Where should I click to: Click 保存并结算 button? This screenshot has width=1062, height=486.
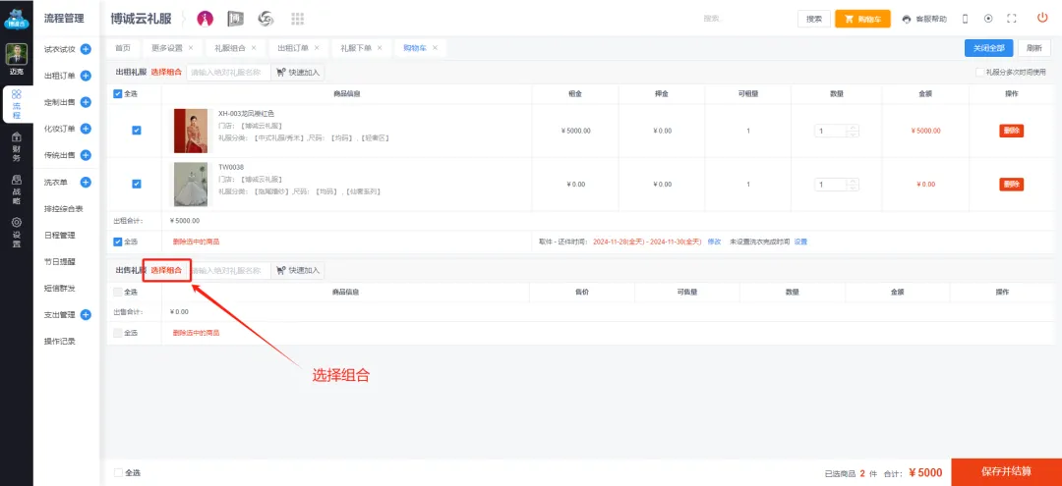tap(1006, 471)
